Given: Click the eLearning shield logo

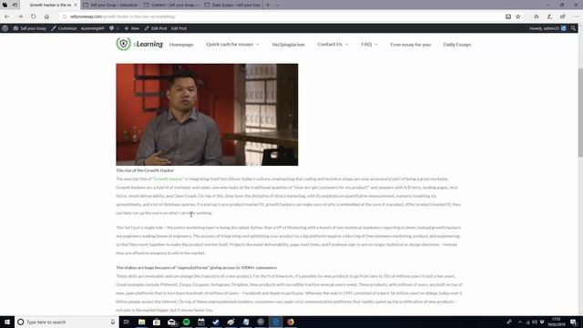Looking at the screenshot, I should coord(124,44).
